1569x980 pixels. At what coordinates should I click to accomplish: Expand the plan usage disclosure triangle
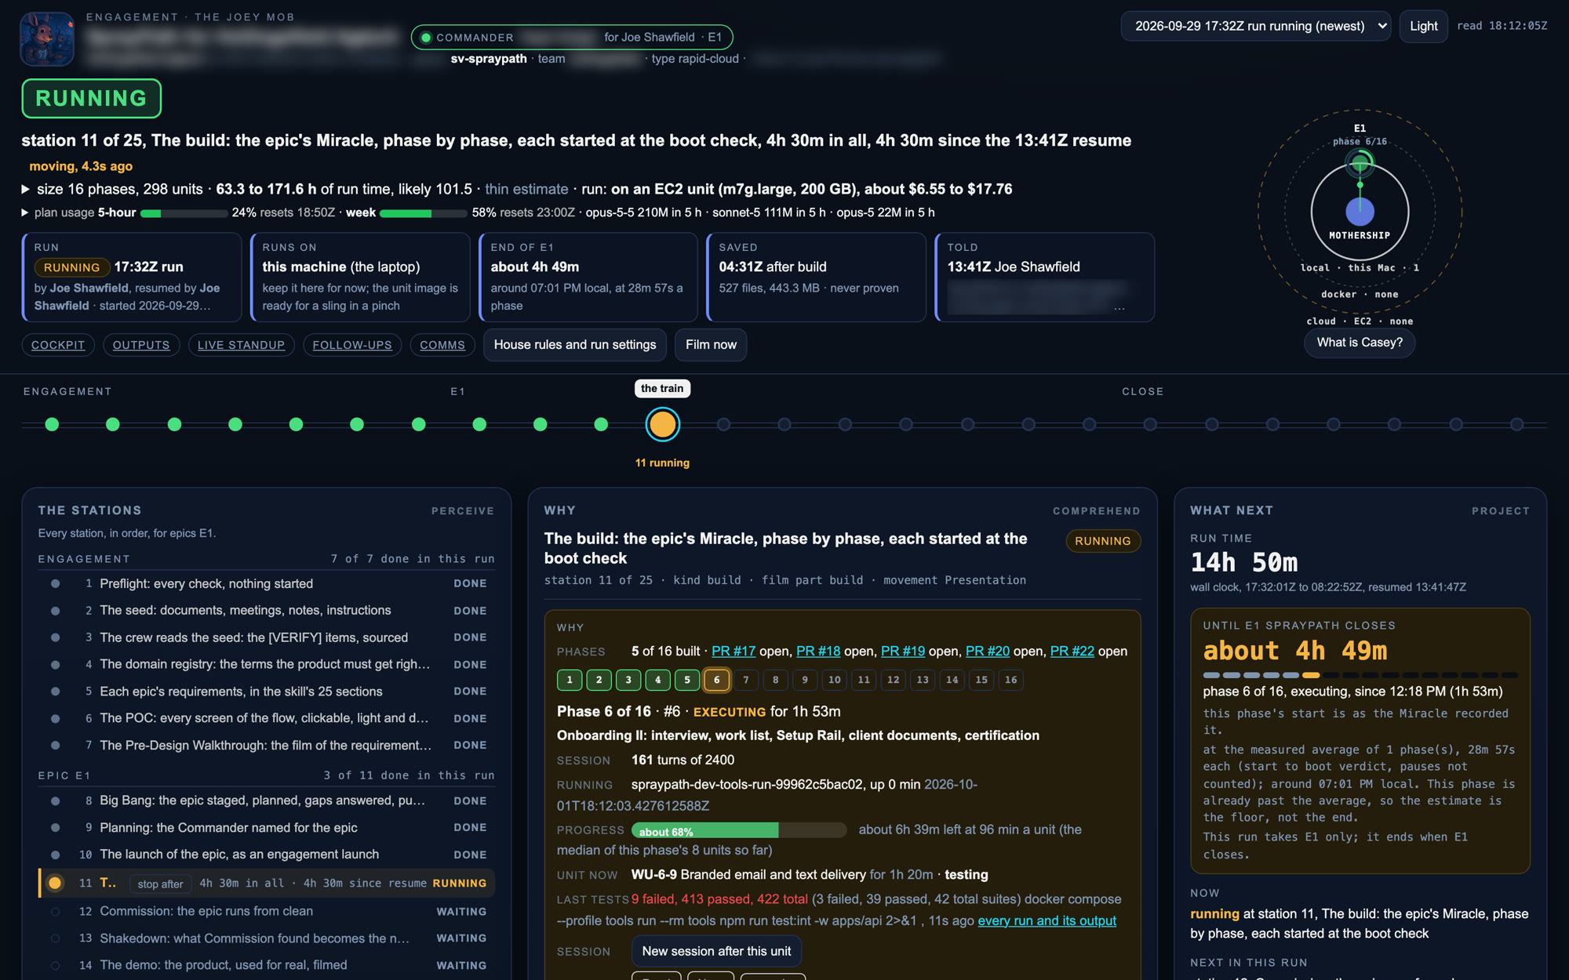(25, 212)
